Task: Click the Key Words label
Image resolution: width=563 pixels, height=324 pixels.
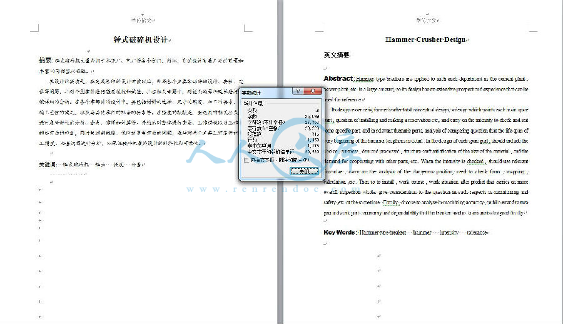Action: 339,233
